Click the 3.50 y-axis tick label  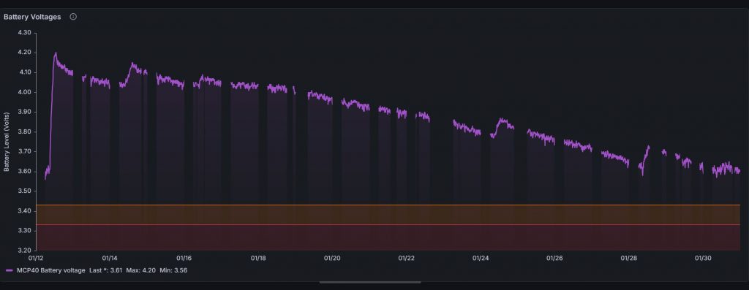[x=24, y=191]
